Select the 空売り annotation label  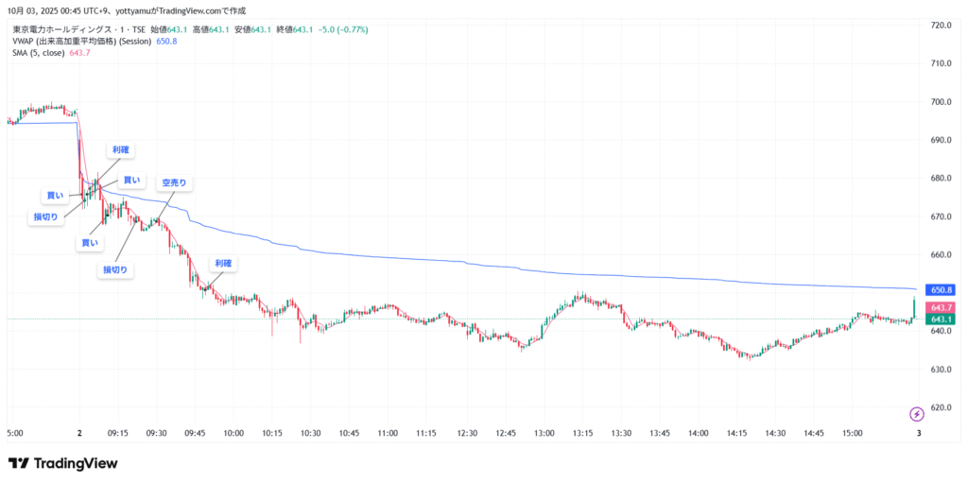pyautogui.click(x=174, y=182)
